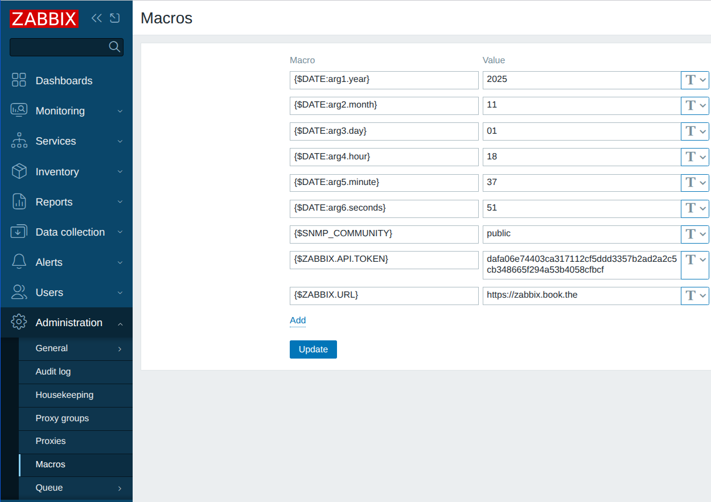
Task: Open value type dropdown for {$ZABBIX.API.TOKEN}
Action: tap(695, 260)
